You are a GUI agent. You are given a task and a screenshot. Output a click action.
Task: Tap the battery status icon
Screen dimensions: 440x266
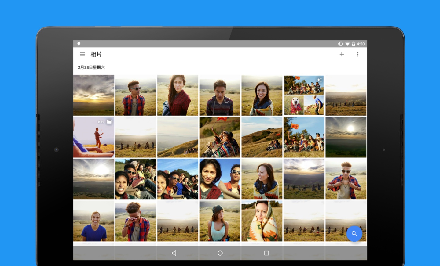(353, 44)
